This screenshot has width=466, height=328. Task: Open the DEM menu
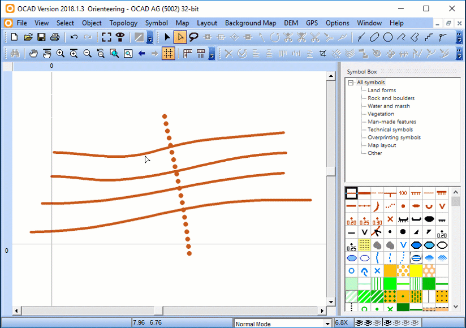tap(291, 23)
